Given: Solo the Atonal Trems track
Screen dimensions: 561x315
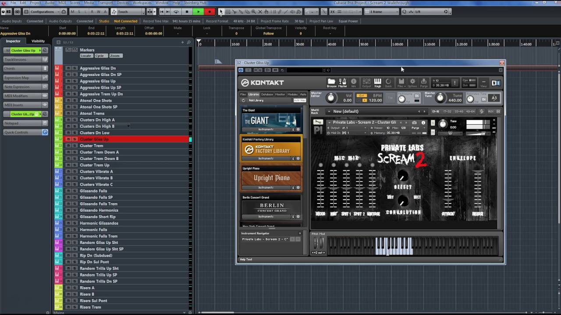Looking at the screenshot, I should (x=75, y=113).
